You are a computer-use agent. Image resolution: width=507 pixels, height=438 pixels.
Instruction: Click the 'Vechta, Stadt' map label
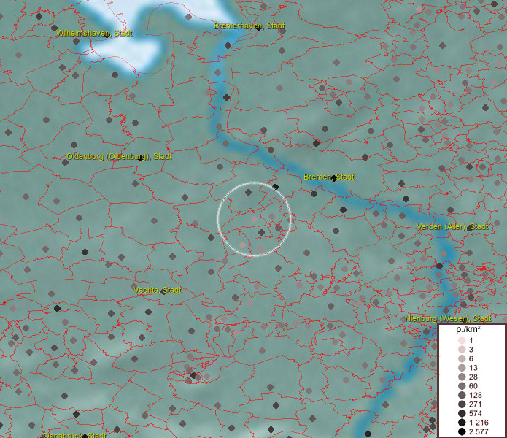[157, 290]
